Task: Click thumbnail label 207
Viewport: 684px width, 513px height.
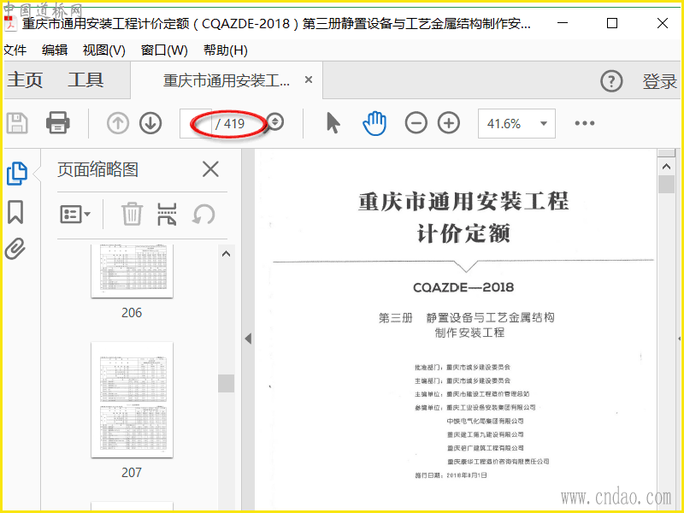Action: [132, 473]
